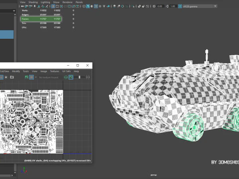Open the dropdown arrow at the left panel top
The height and width of the screenshot is (179, 239).
(x=14, y=11)
